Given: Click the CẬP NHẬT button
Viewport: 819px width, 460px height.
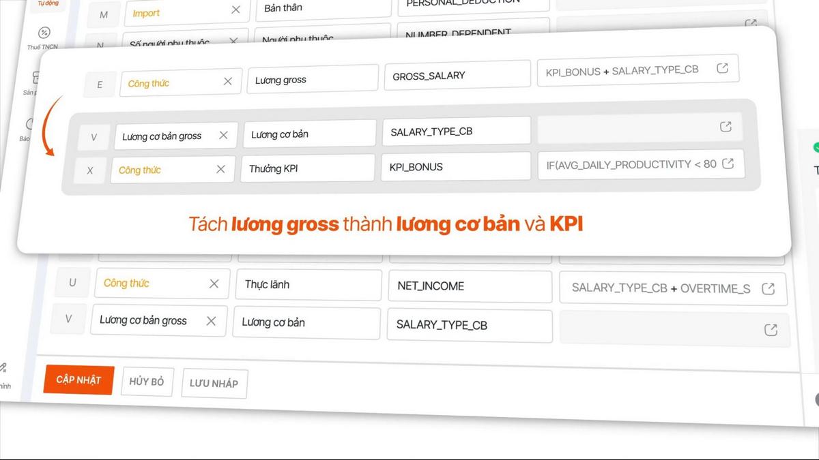Looking at the screenshot, I should [x=78, y=380].
